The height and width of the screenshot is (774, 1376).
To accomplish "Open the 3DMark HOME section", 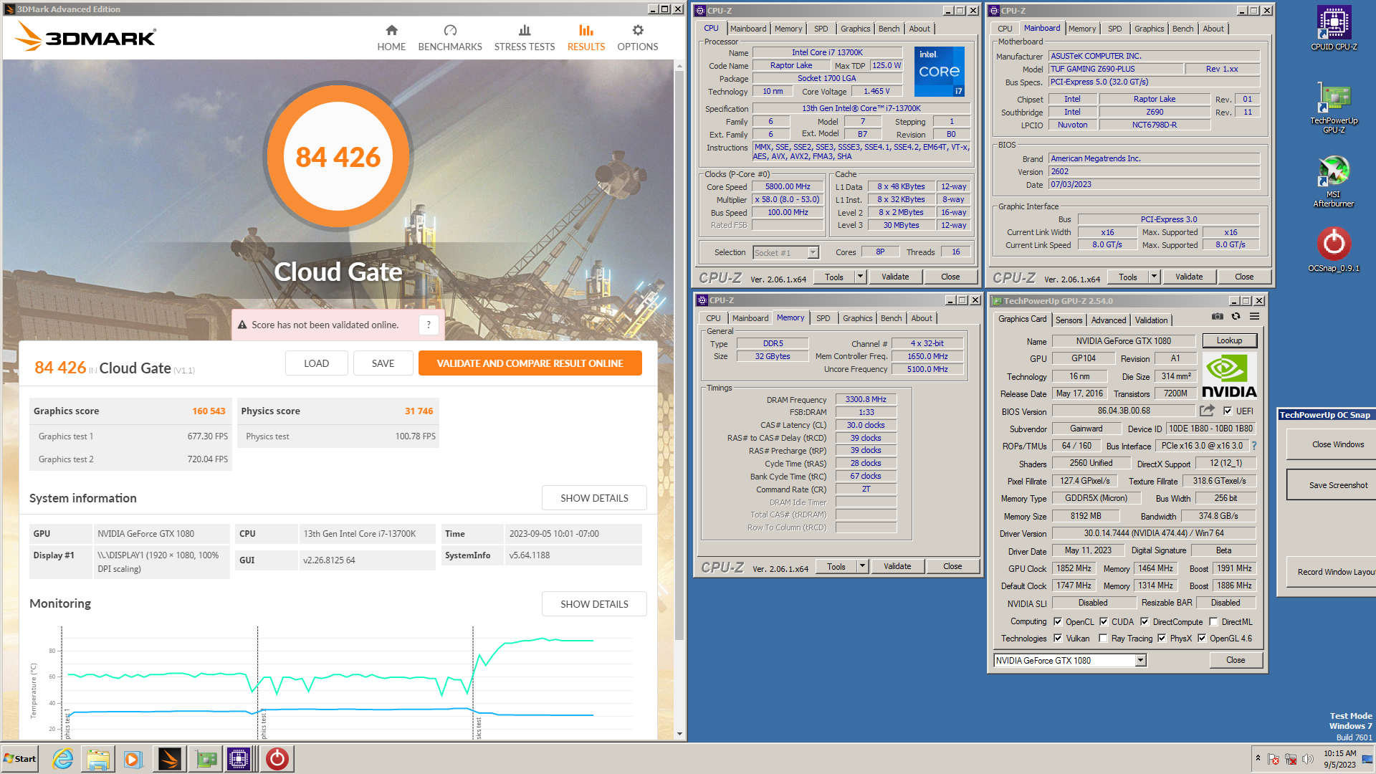I will coord(391,38).
